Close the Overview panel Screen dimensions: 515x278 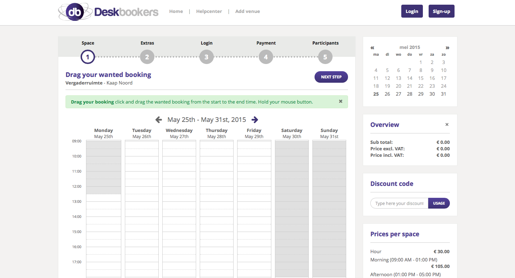(447, 124)
